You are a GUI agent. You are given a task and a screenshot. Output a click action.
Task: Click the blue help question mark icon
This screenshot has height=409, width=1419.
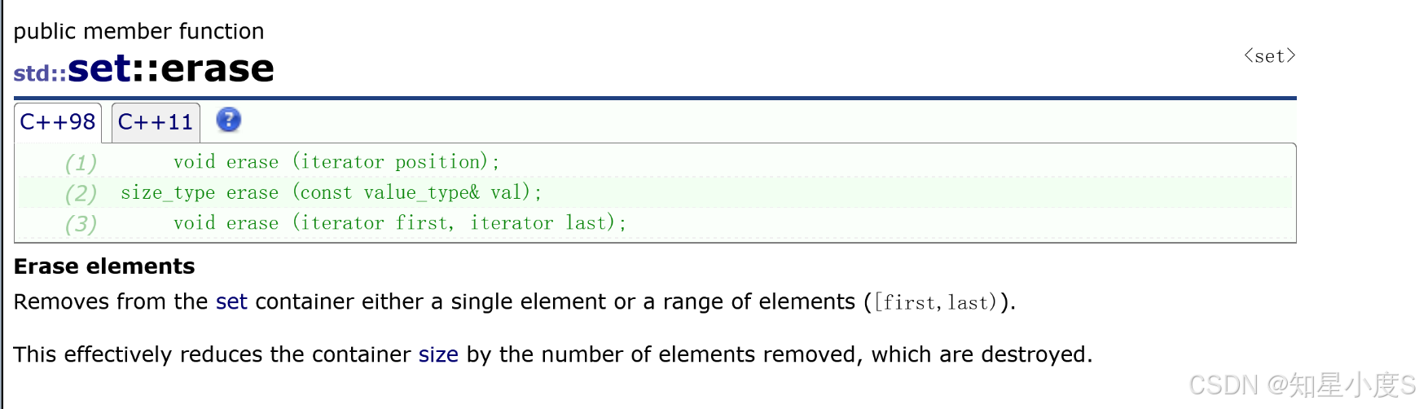[x=229, y=121]
